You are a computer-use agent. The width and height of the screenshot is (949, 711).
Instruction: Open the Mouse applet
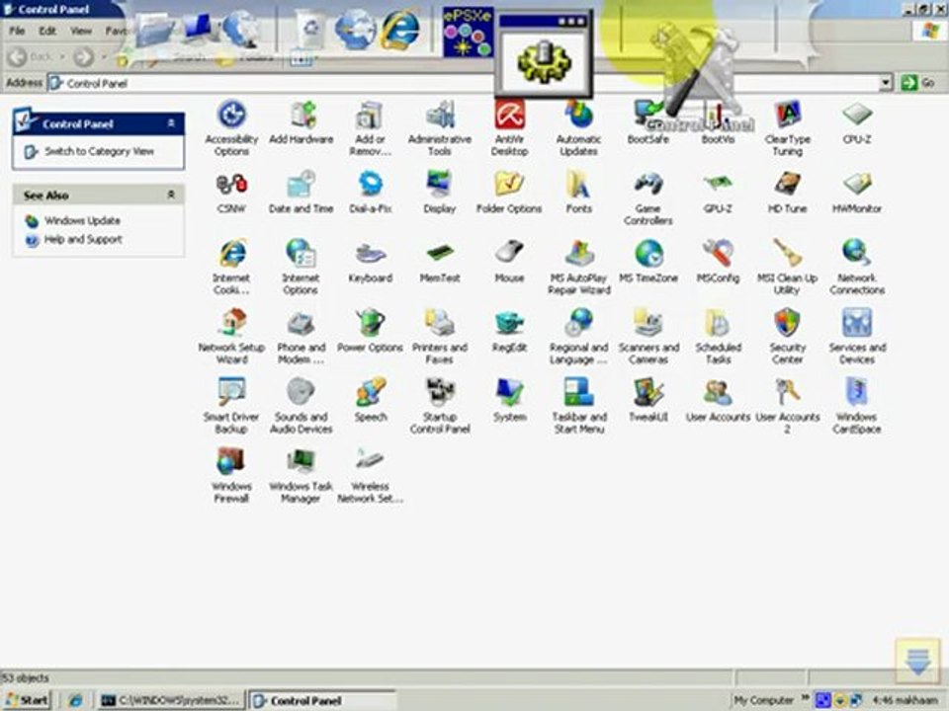[x=510, y=261]
